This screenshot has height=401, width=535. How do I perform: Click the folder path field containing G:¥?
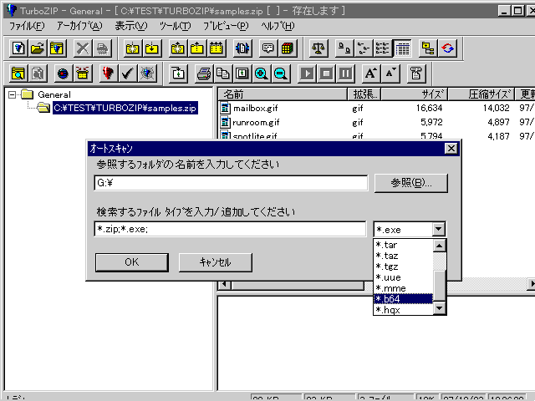click(x=231, y=183)
